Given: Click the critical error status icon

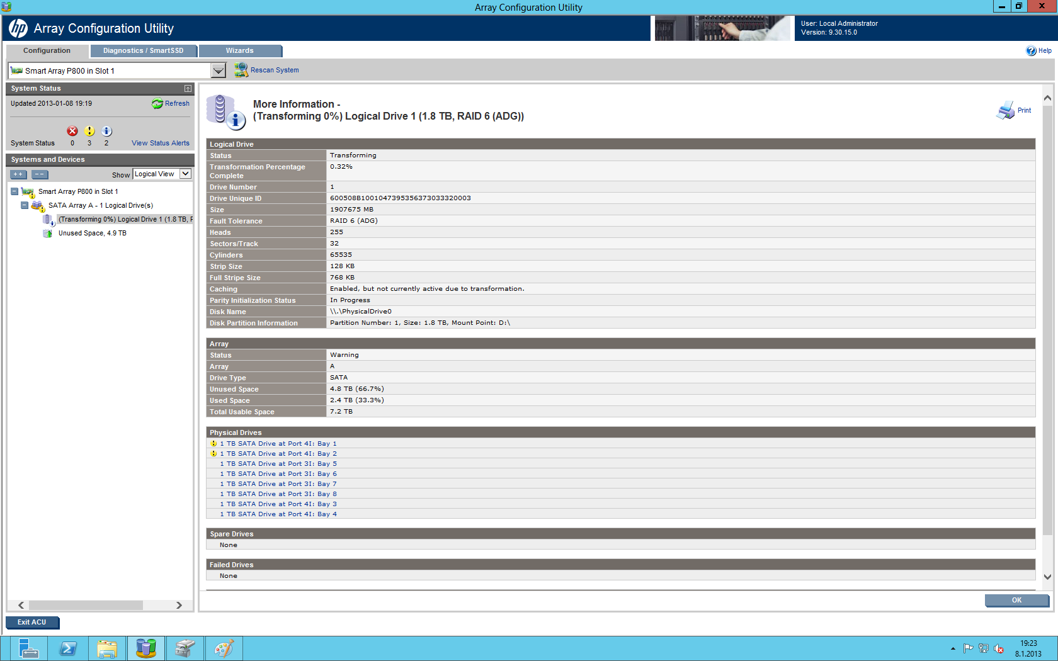Looking at the screenshot, I should point(72,131).
